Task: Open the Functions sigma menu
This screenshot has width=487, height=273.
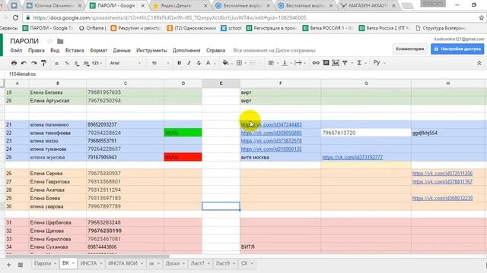Action: [359, 63]
